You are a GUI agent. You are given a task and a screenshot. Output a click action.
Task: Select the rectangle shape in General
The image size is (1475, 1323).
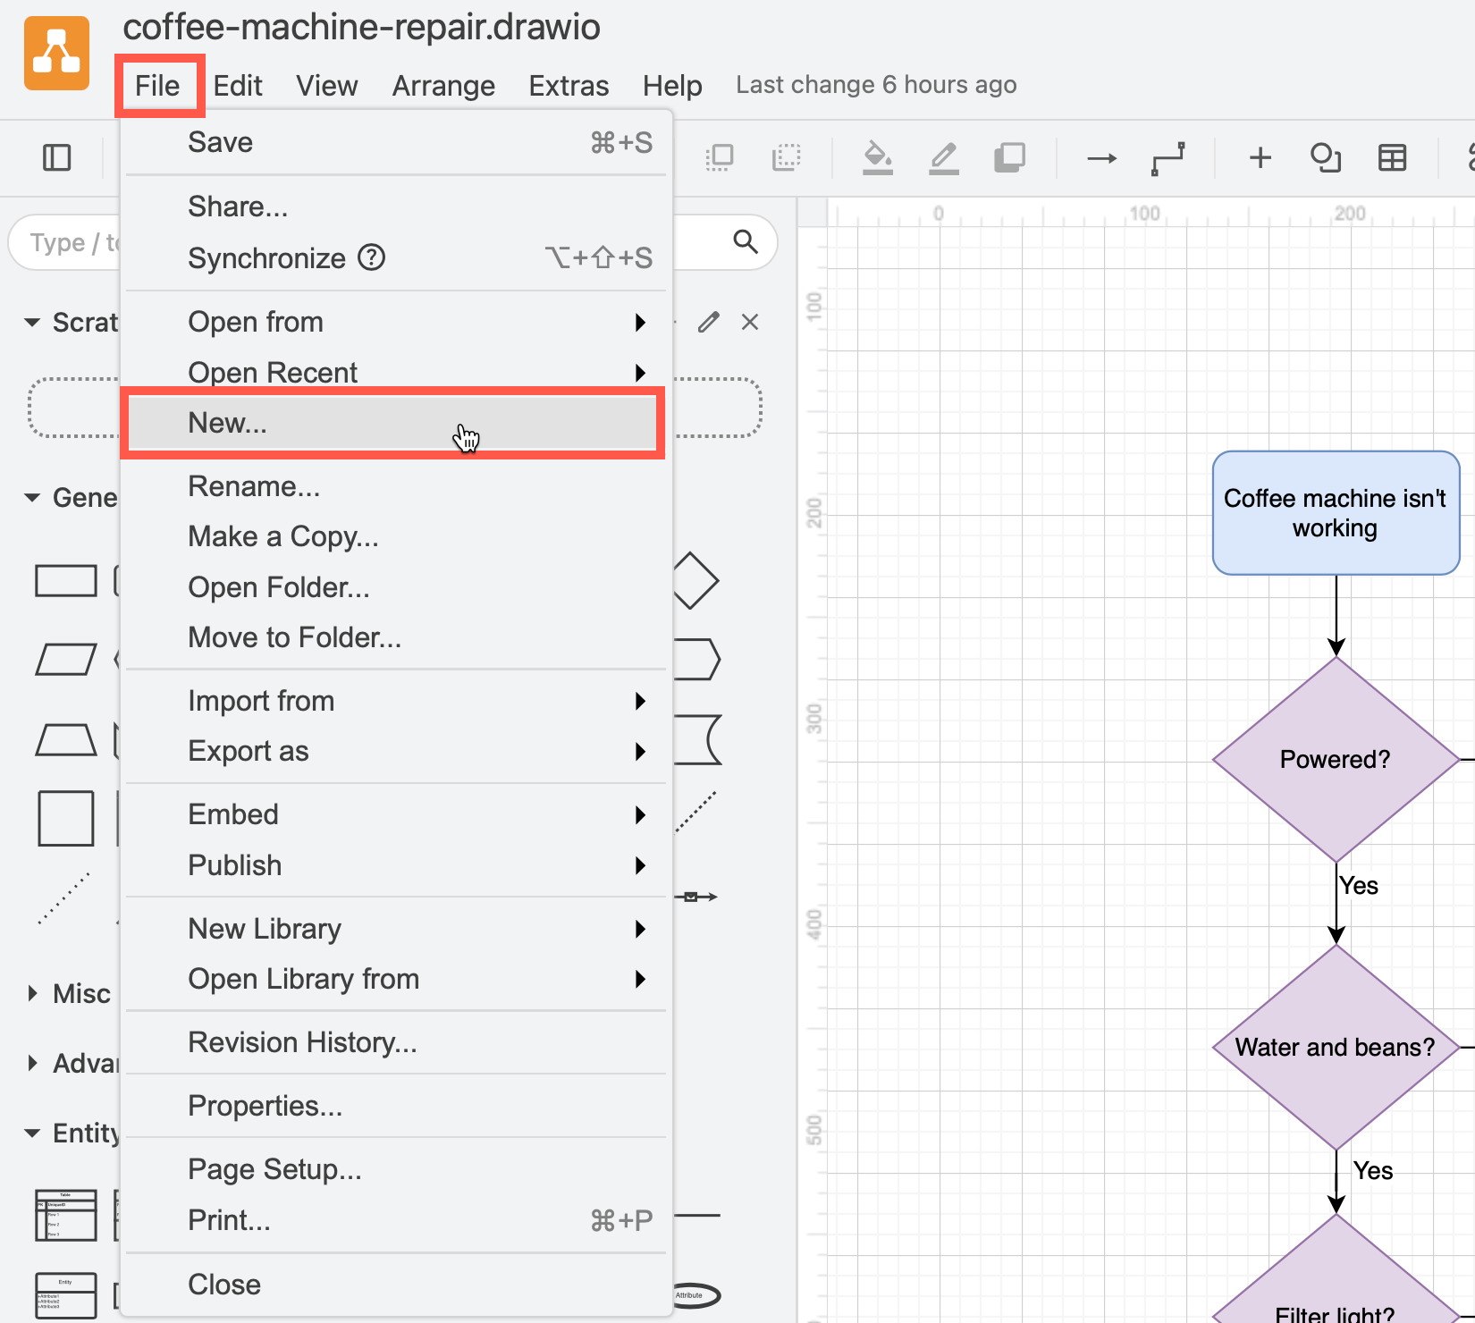click(66, 580)
